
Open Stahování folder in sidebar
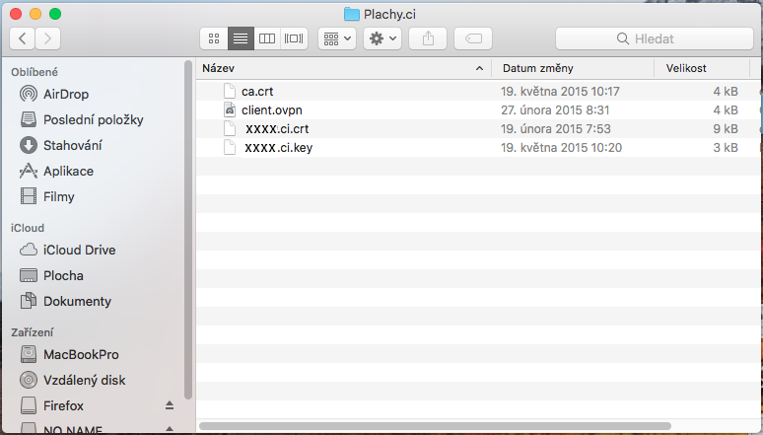pyautogui.click(x=73, y=145)
